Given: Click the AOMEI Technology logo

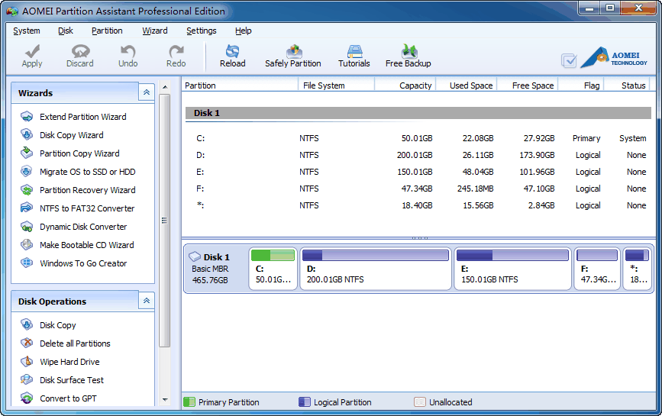Looking at the screenshot, I should coord(614,57).
